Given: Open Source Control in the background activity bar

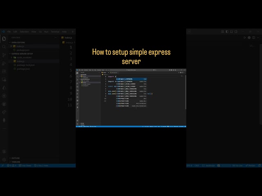Looking at the screenshot, I should 4,55.
